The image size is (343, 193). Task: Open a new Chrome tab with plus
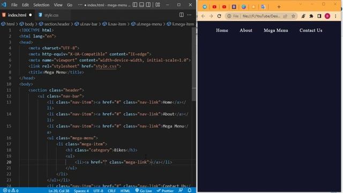pyautogui.click(x=279, y=7)
